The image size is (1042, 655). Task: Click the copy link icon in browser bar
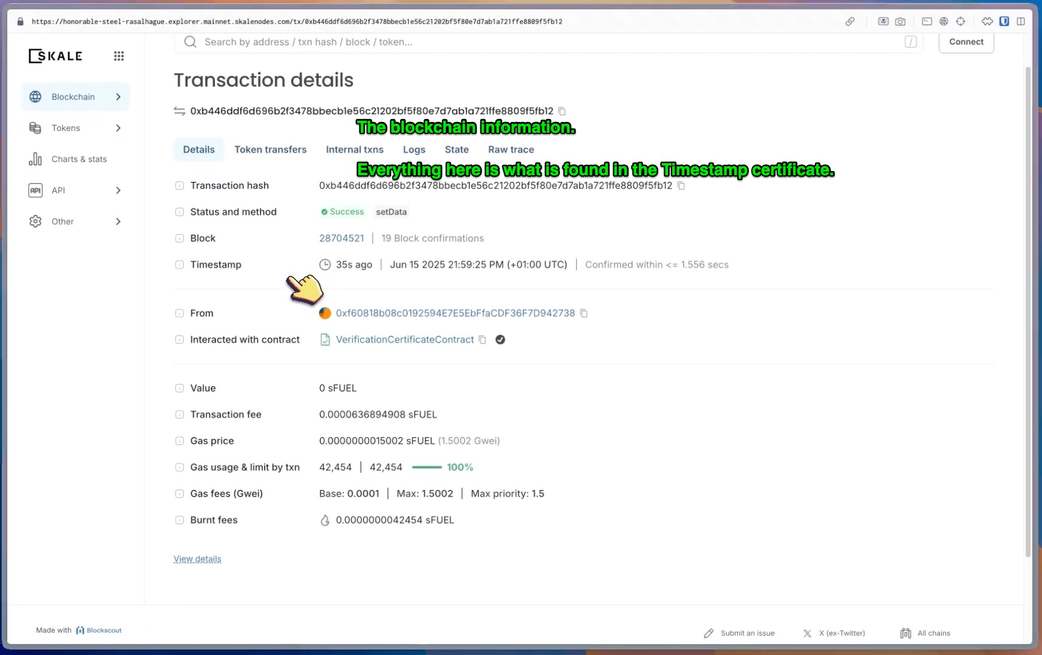pyautogui.click(x=850, y=21)
